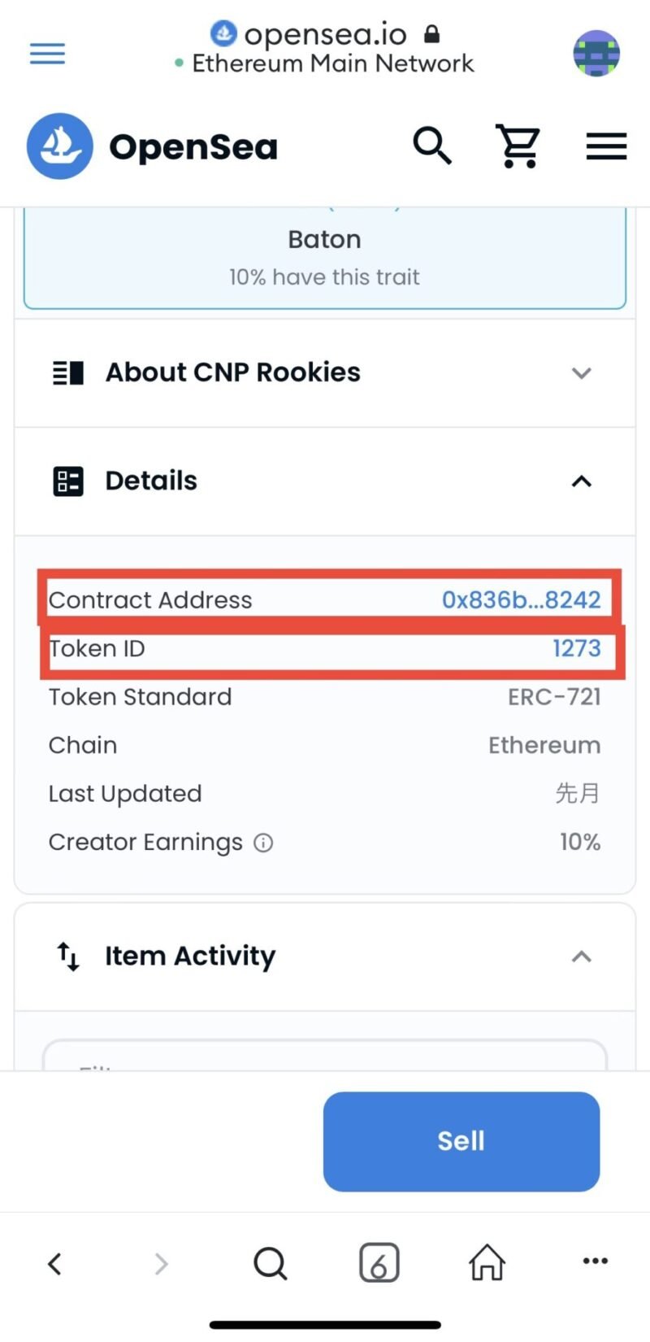The height and width of the screenshot is (1342, 650).
Task: Open the three-dot more options menu
Action: click(x=596, y=1261)
